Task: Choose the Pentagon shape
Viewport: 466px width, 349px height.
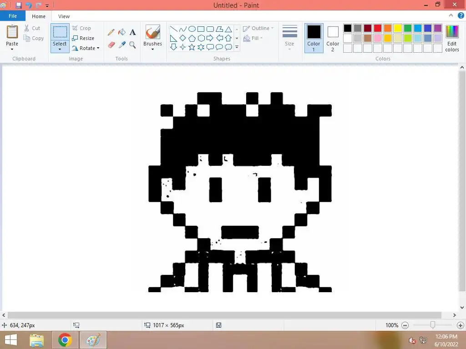Action: click(x=192, y=38)
